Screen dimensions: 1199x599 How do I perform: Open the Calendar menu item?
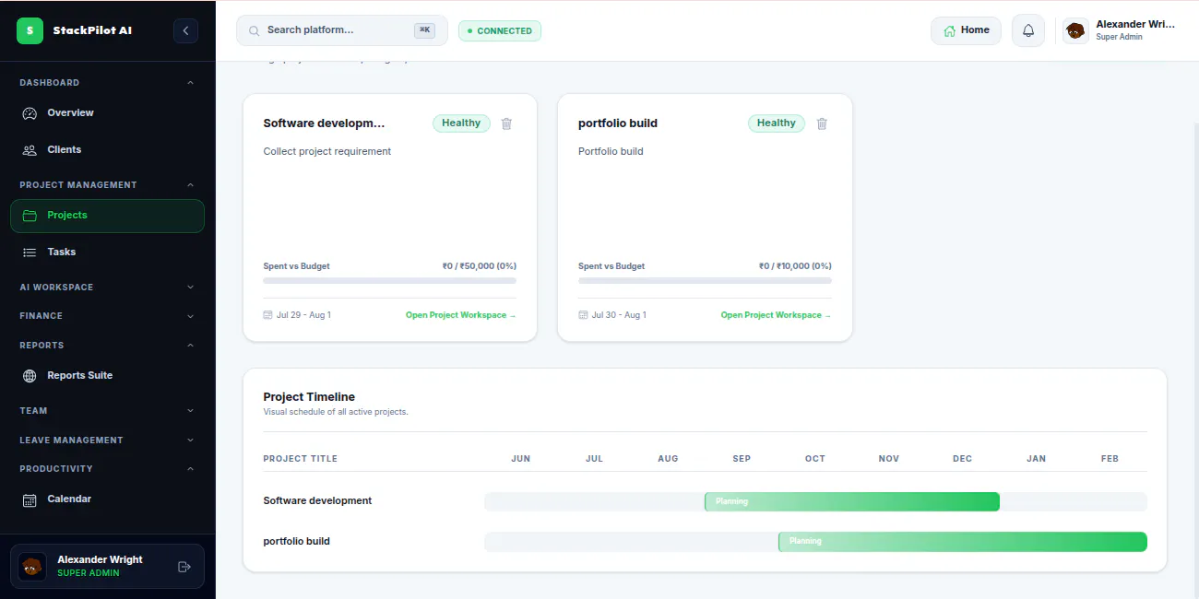pyautogui.click(x=107, y=499)
